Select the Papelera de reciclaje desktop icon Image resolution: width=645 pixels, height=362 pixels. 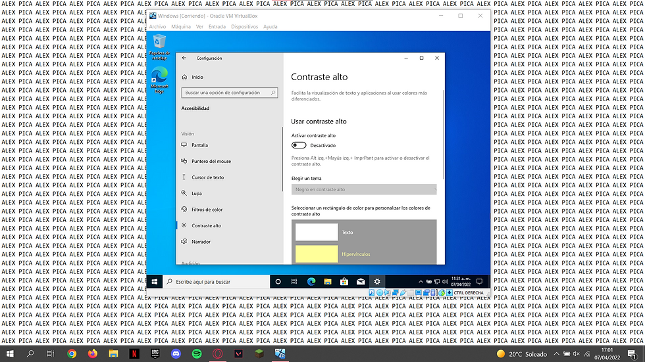pos(159,47)
